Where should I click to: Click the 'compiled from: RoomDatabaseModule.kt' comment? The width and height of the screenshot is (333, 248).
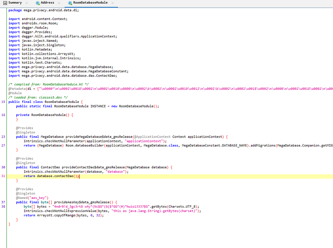48,84
